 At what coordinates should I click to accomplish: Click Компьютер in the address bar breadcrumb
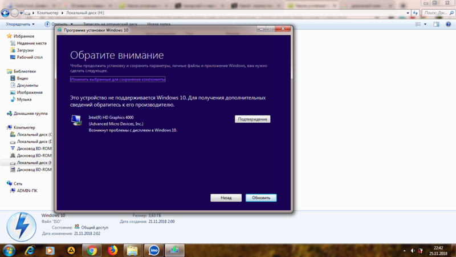[48, 13]
